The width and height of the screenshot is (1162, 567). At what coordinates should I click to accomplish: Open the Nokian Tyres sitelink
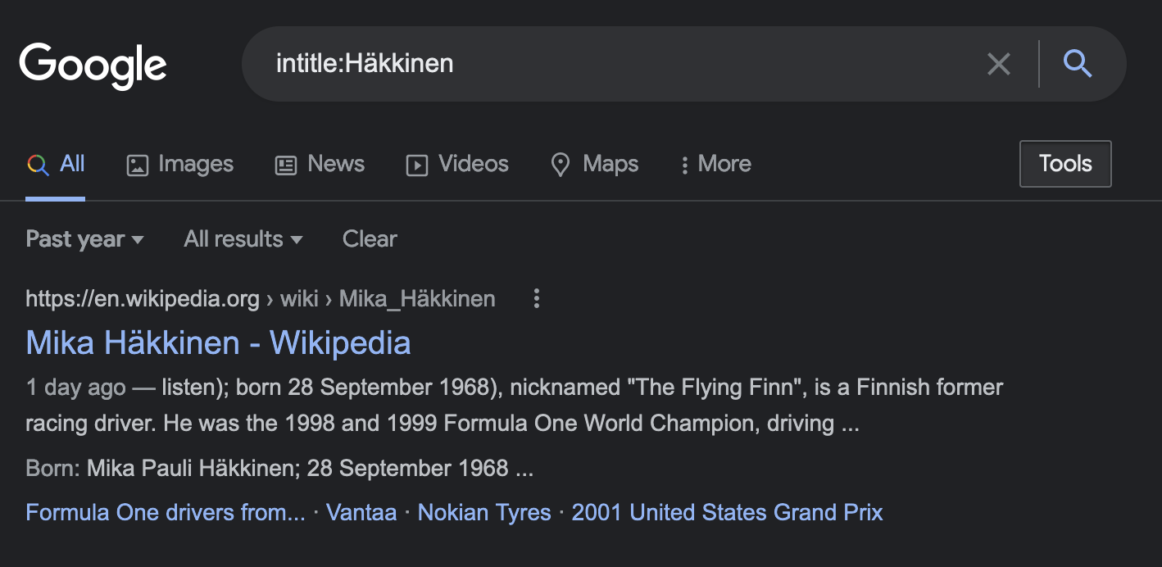(x=483, y=512)
